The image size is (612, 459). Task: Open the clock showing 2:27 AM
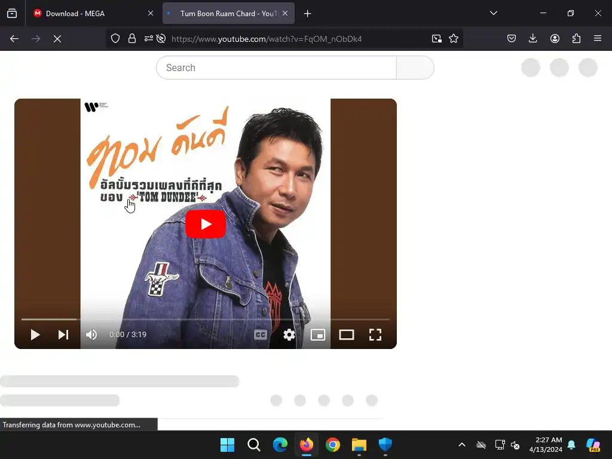545,445
